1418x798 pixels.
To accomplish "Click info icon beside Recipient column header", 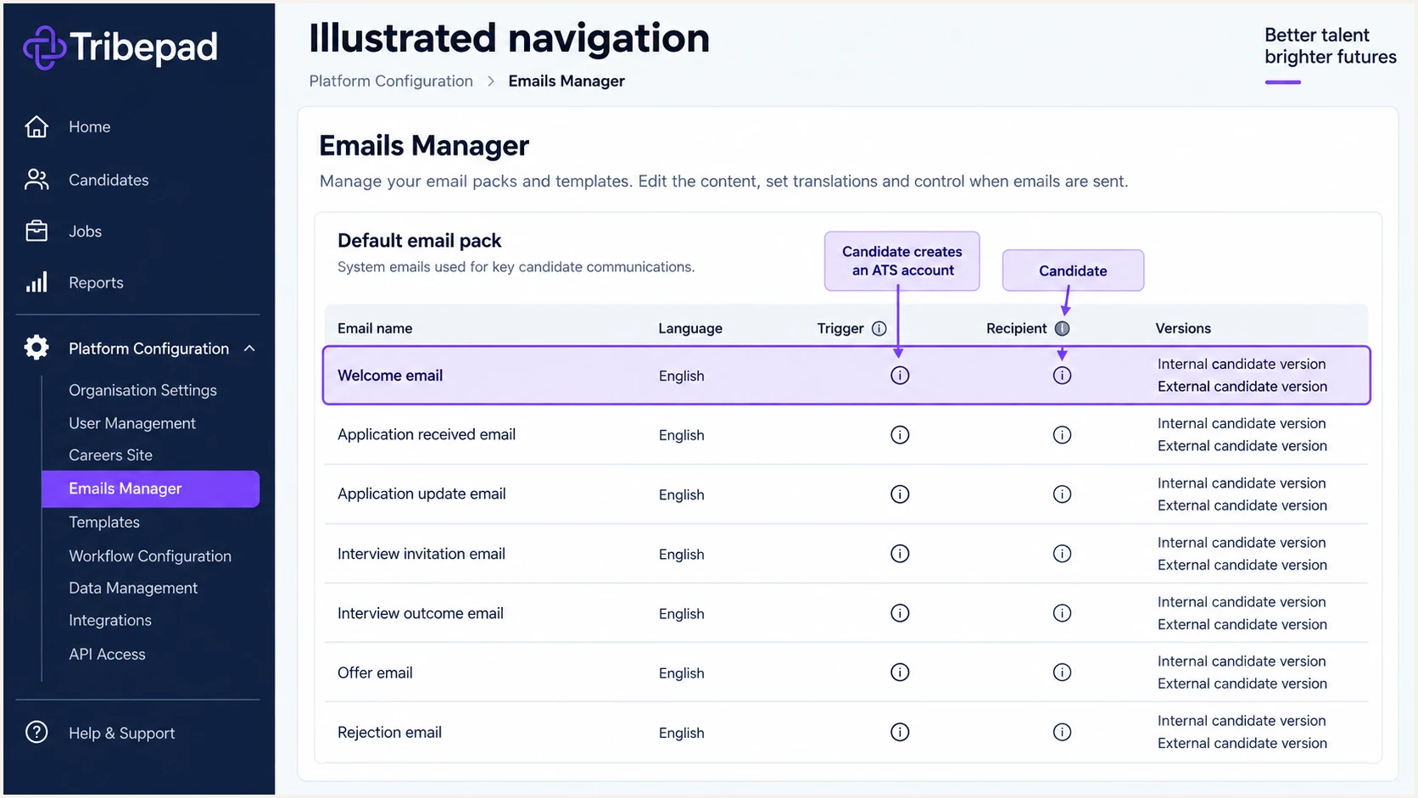I will coord(1062,328).
